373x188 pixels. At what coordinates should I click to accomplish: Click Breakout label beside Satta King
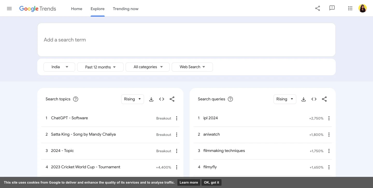pyautogui.click(x=164, y=135)
